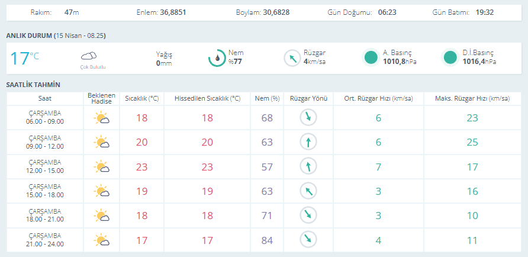Screen dimensions: 528x257
Task: Click the wind direction arrow for 21.00 - 24.00
Action: [308, 240]
